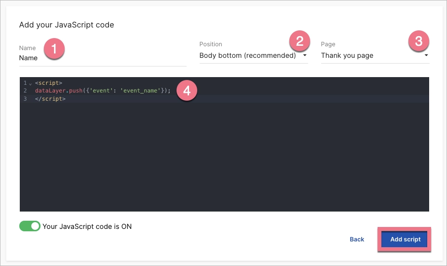Click the closing </script> tag line

(x=50, y=98)
